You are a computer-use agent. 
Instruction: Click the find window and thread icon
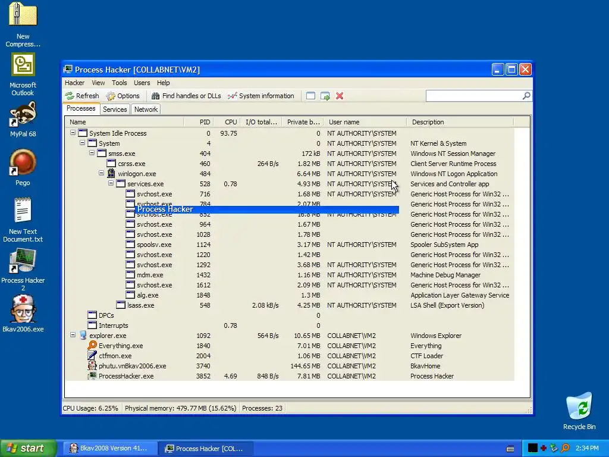[325, 96]
